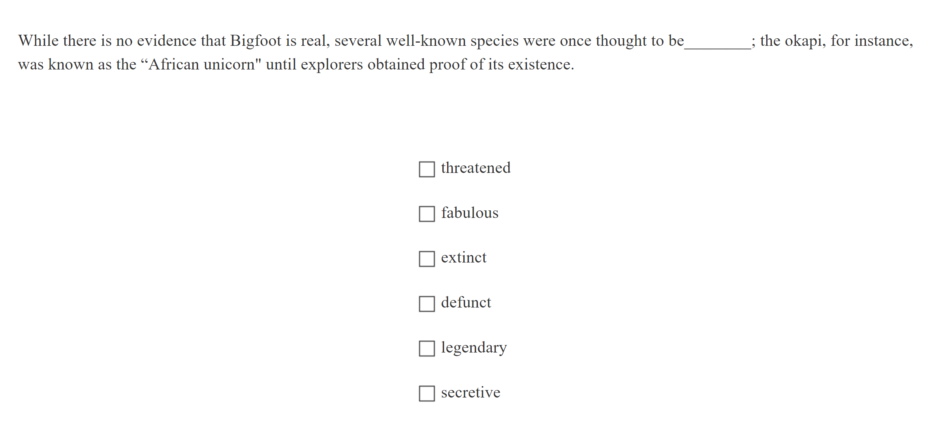
Task: Click the 'fabulous' answer label
Action: point(470,213)
